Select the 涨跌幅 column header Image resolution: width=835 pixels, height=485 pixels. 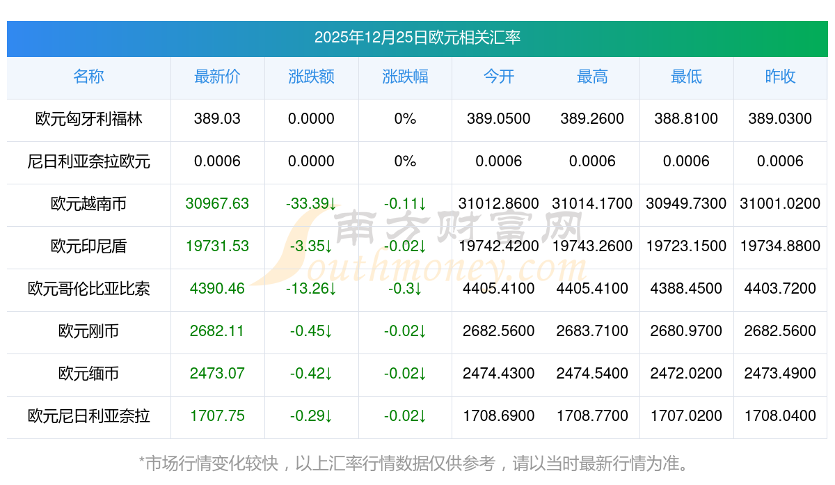(x=405, y=77)
